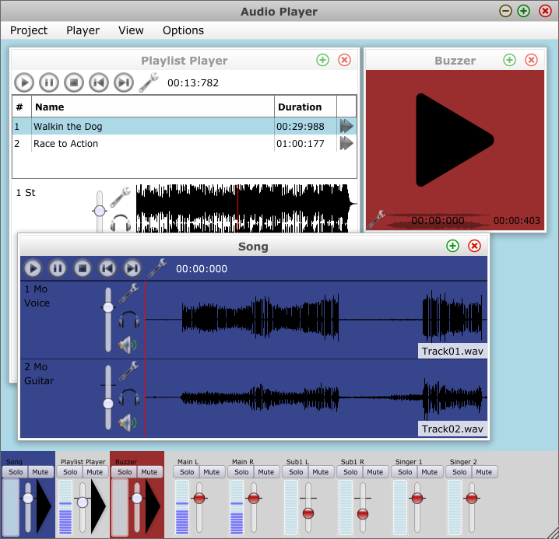This screenshot has height=539, width=559.
Task: Click the Main L fader knob
Action: point(199,498)
